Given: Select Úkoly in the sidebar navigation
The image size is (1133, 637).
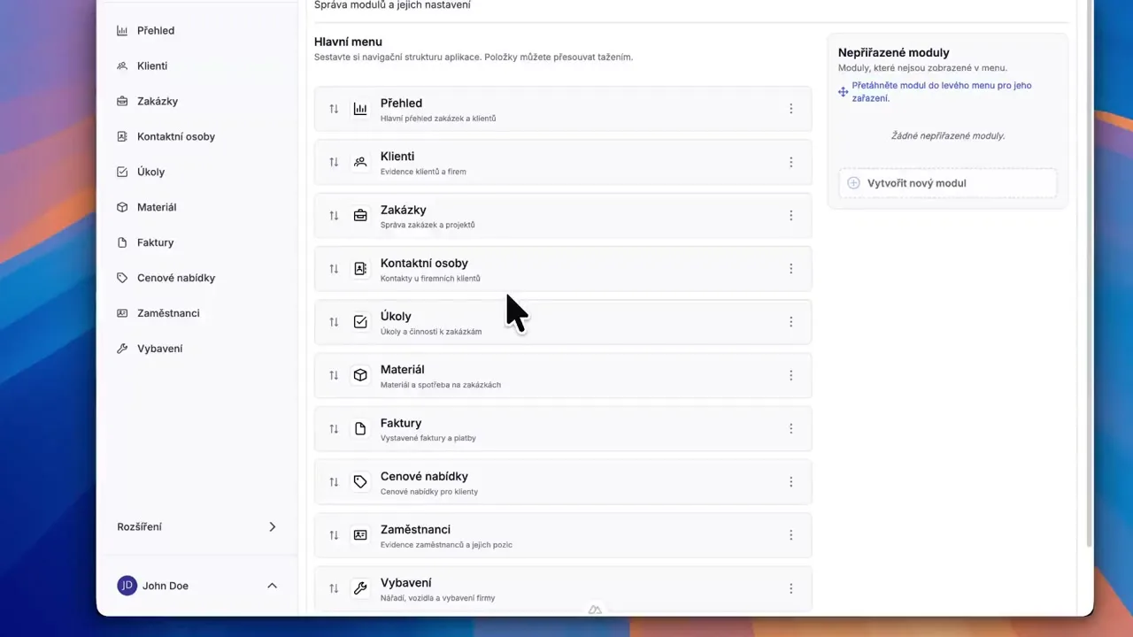Looking at the screenshot, I should pyautogui.click(x=150, y=172).
